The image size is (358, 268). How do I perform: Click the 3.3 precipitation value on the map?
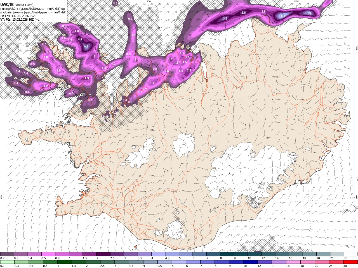[225, 18]
